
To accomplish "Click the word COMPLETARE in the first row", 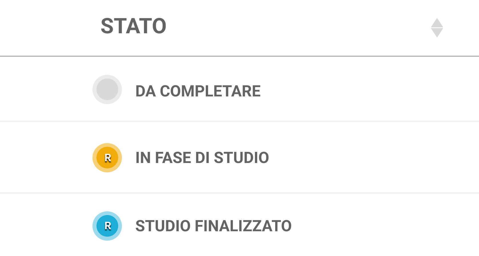I will 210,91.
